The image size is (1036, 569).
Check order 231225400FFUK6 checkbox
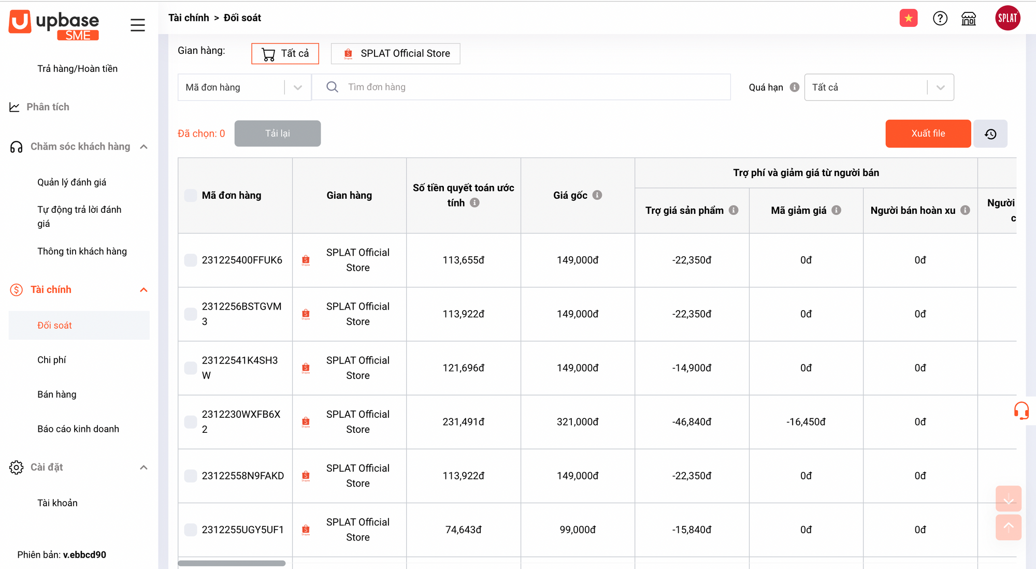(191, 260)
